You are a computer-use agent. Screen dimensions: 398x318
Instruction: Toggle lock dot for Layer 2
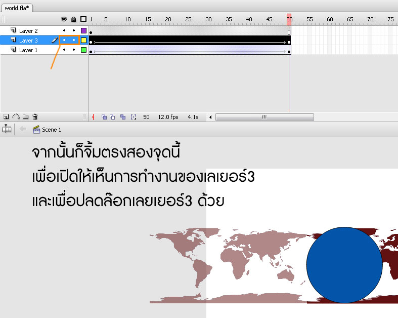tap(74, 30)
